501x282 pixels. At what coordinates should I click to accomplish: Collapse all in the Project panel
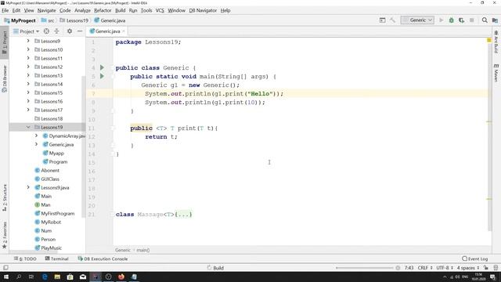[x=56, y=31]
